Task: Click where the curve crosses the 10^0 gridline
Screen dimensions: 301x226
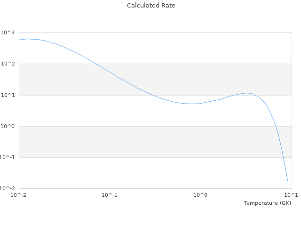Action: click(275, 126)
